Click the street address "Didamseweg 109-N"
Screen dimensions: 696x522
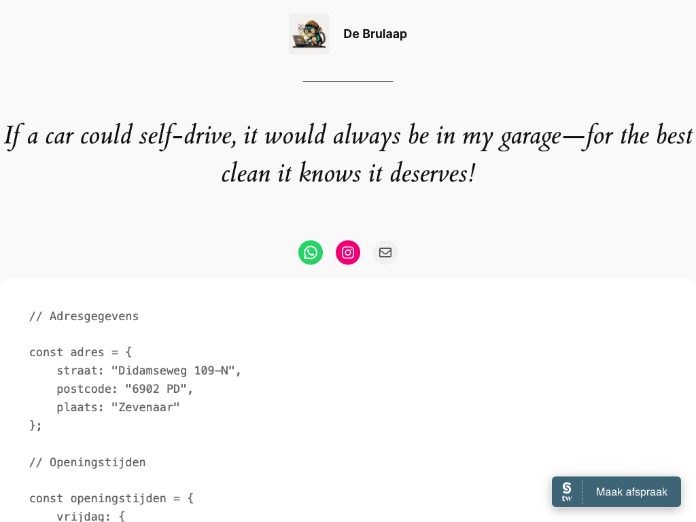[x=177, y=370]
